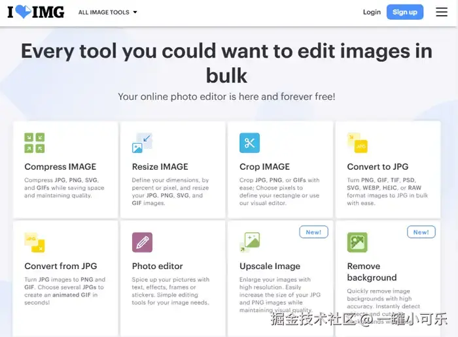Click the iLoveIMG logo

pyautogui.click(x=35, y=12)
